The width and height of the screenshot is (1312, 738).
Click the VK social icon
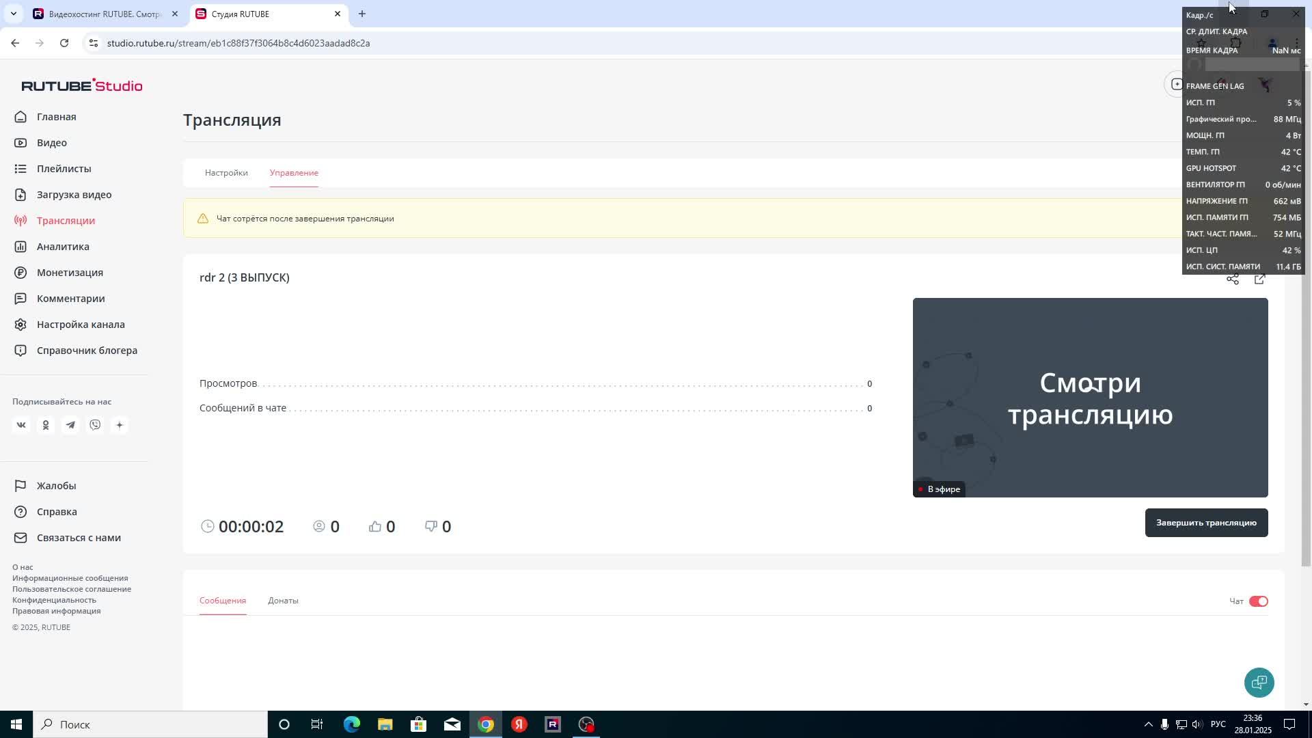[21, 425]
